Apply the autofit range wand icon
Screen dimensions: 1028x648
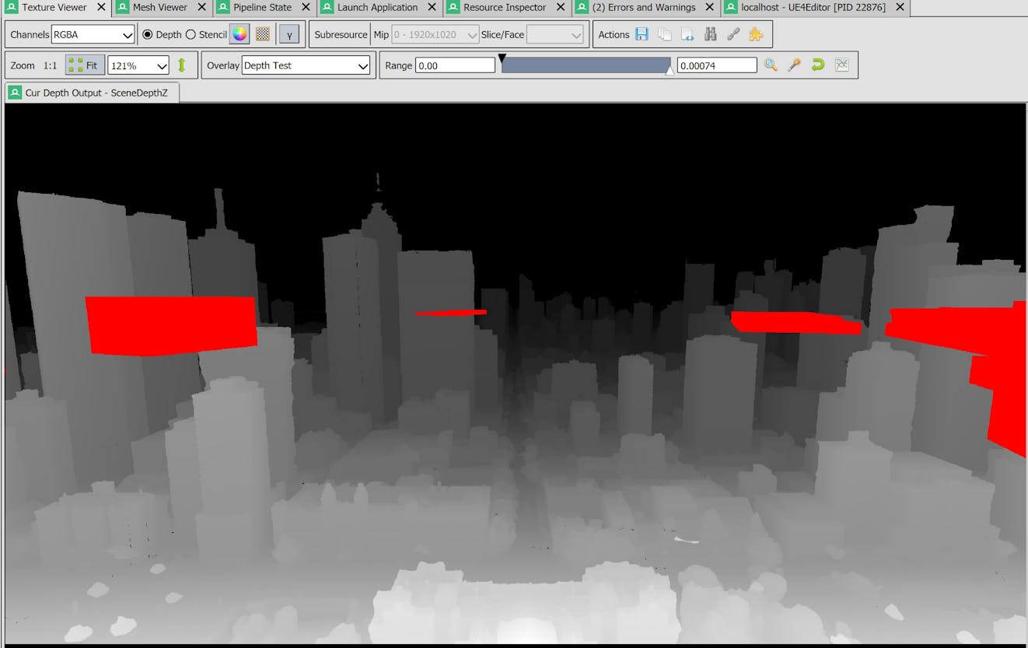(794, 65)
